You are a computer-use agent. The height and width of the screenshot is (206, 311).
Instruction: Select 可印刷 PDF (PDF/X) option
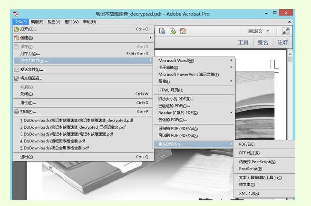click(194, 136)
